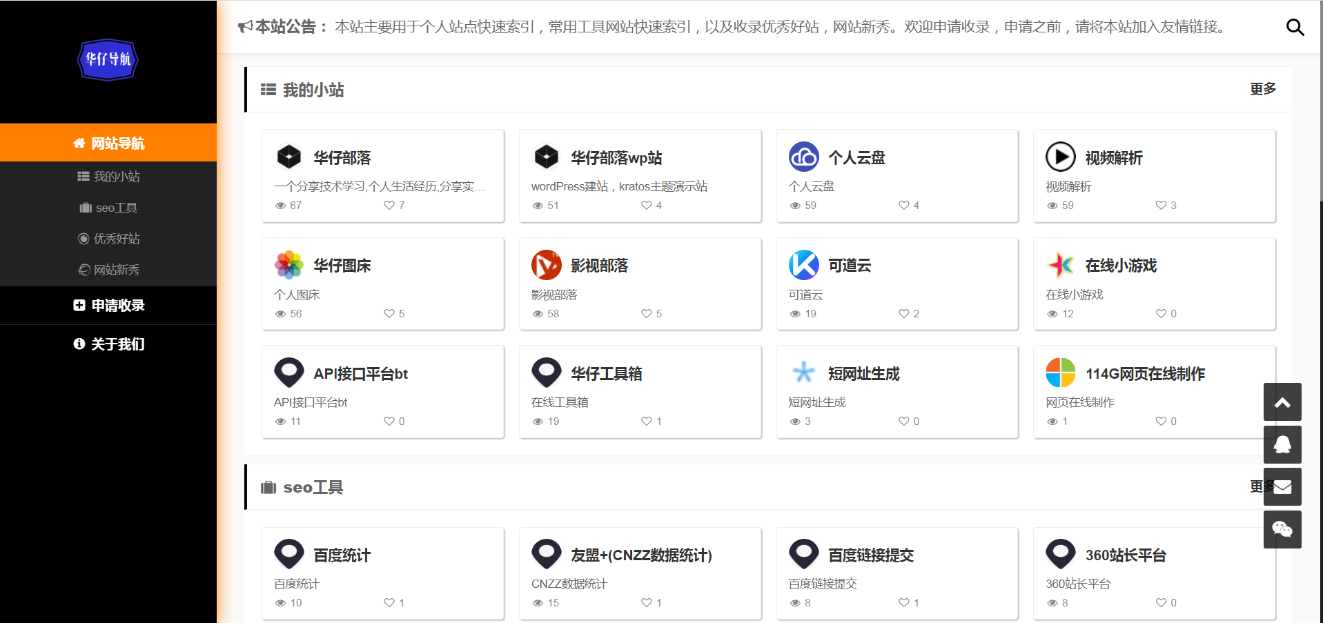Image resolution: width=1323 pixels, height=623 pixels.
Task: Click the 短网址生成 asterisk icon
Action: (x=804, y=373)
